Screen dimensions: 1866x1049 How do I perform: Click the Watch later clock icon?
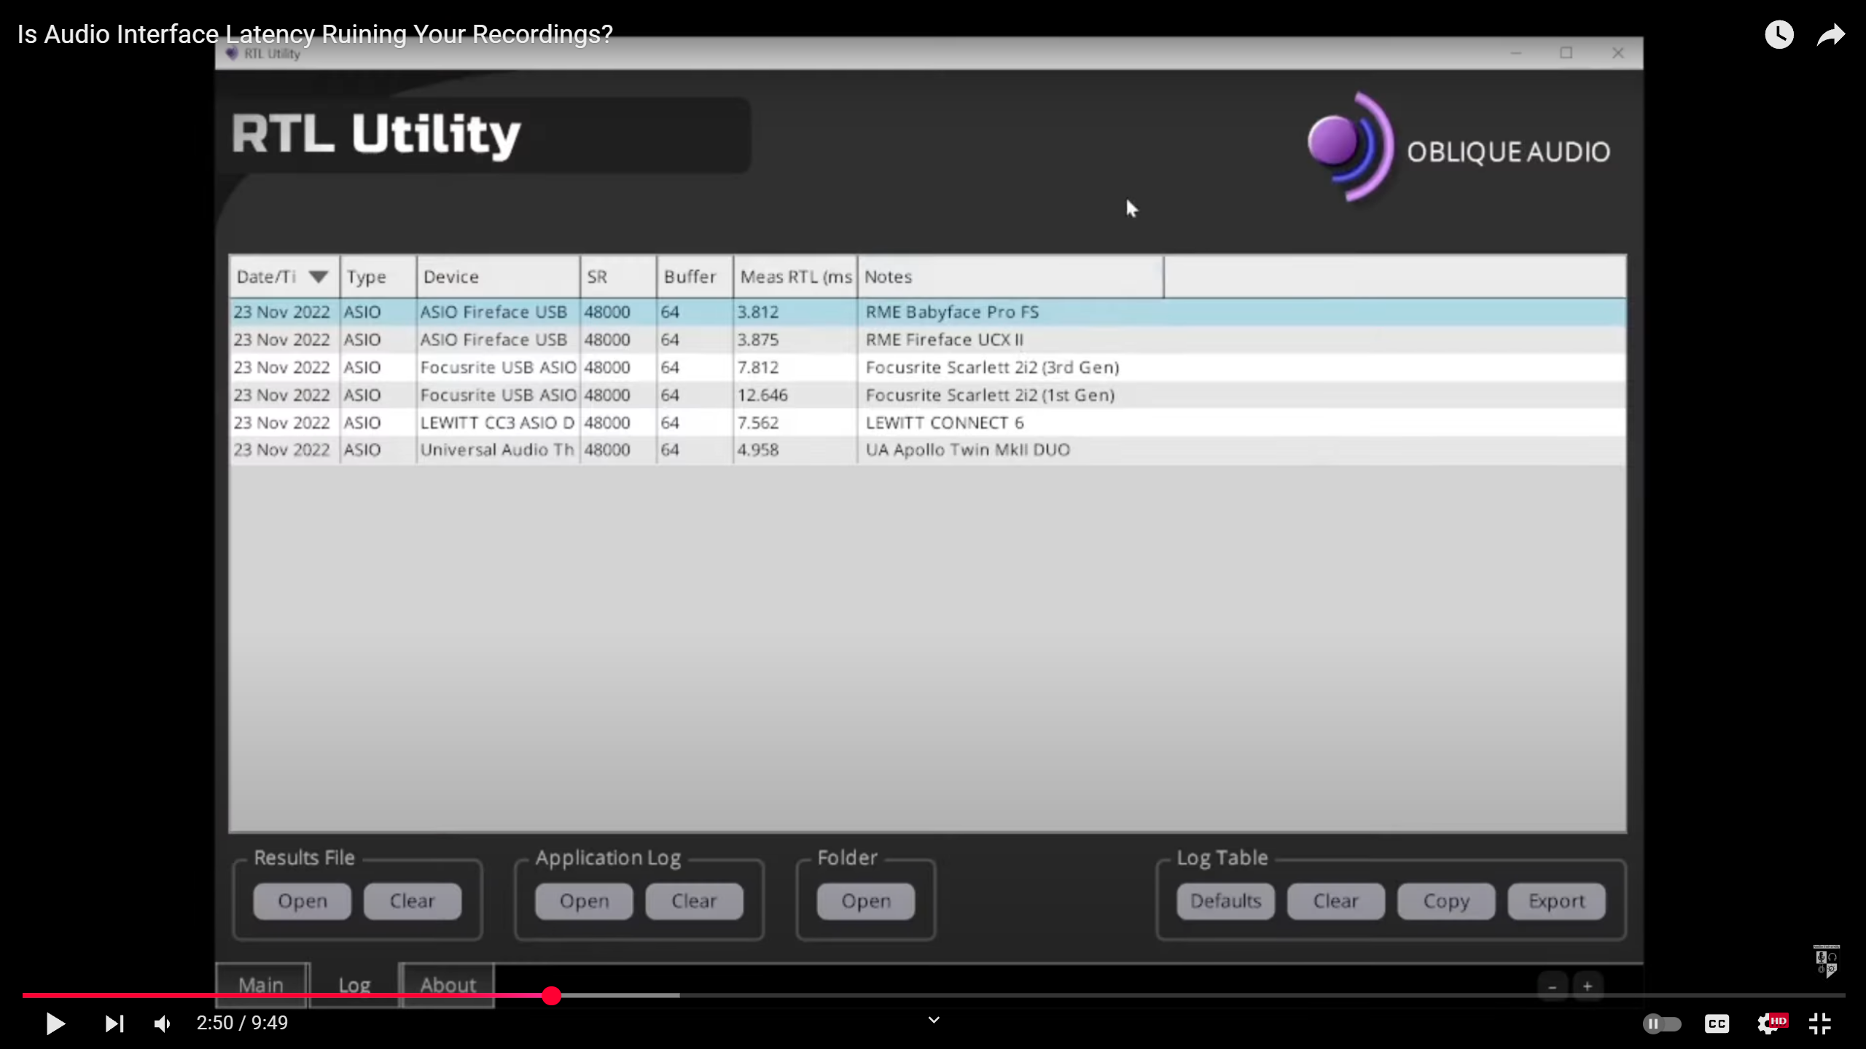point(1779,34)
